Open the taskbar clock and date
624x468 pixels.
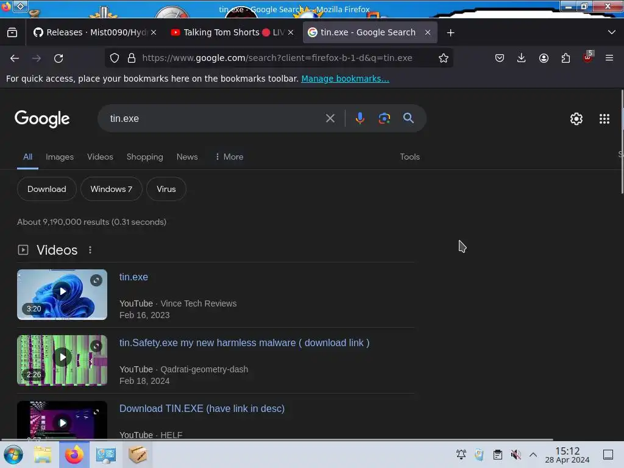coord(567,455)
